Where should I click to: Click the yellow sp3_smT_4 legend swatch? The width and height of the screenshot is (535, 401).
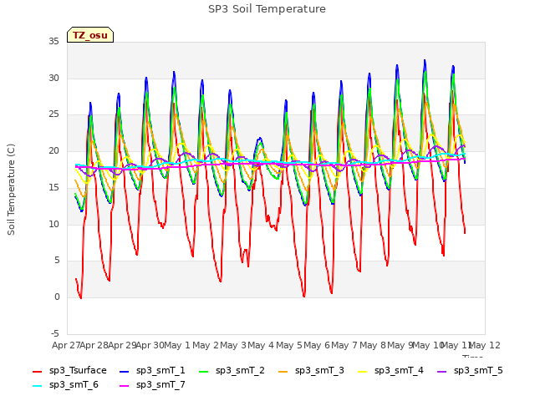(363, 371)
